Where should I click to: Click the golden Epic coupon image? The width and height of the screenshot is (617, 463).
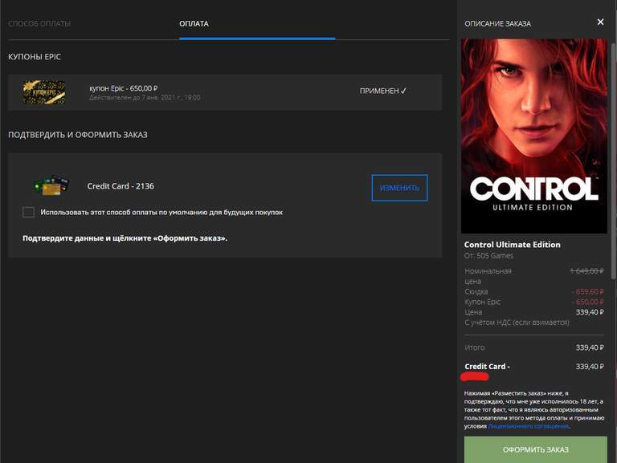[44, 91]
